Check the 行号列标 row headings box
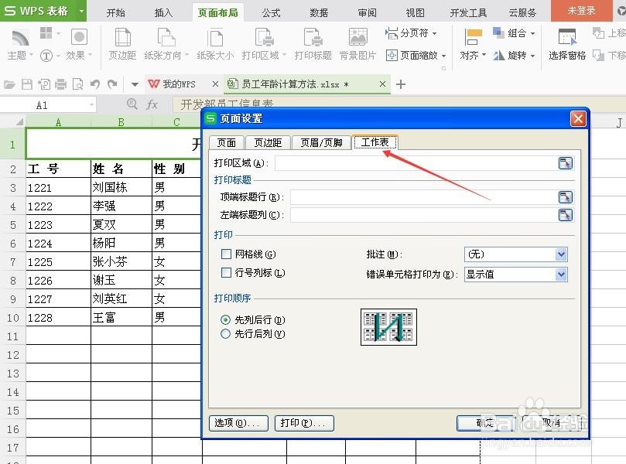Image resolution: width=626 pixels, height=464 pixels. [226, 272]
